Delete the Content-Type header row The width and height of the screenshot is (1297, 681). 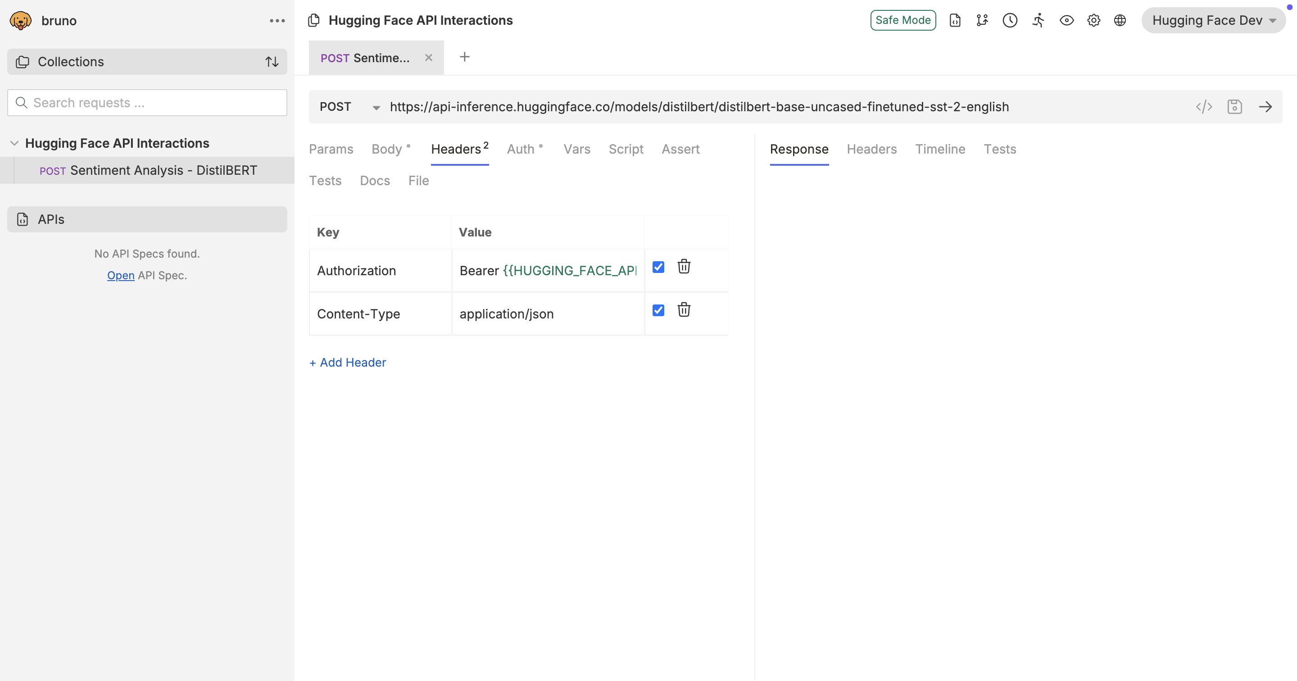[x=684, y=310]
